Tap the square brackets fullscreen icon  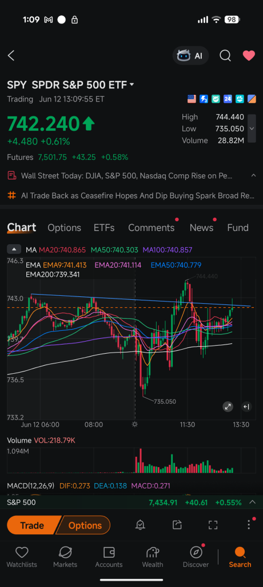pos(213,525)
